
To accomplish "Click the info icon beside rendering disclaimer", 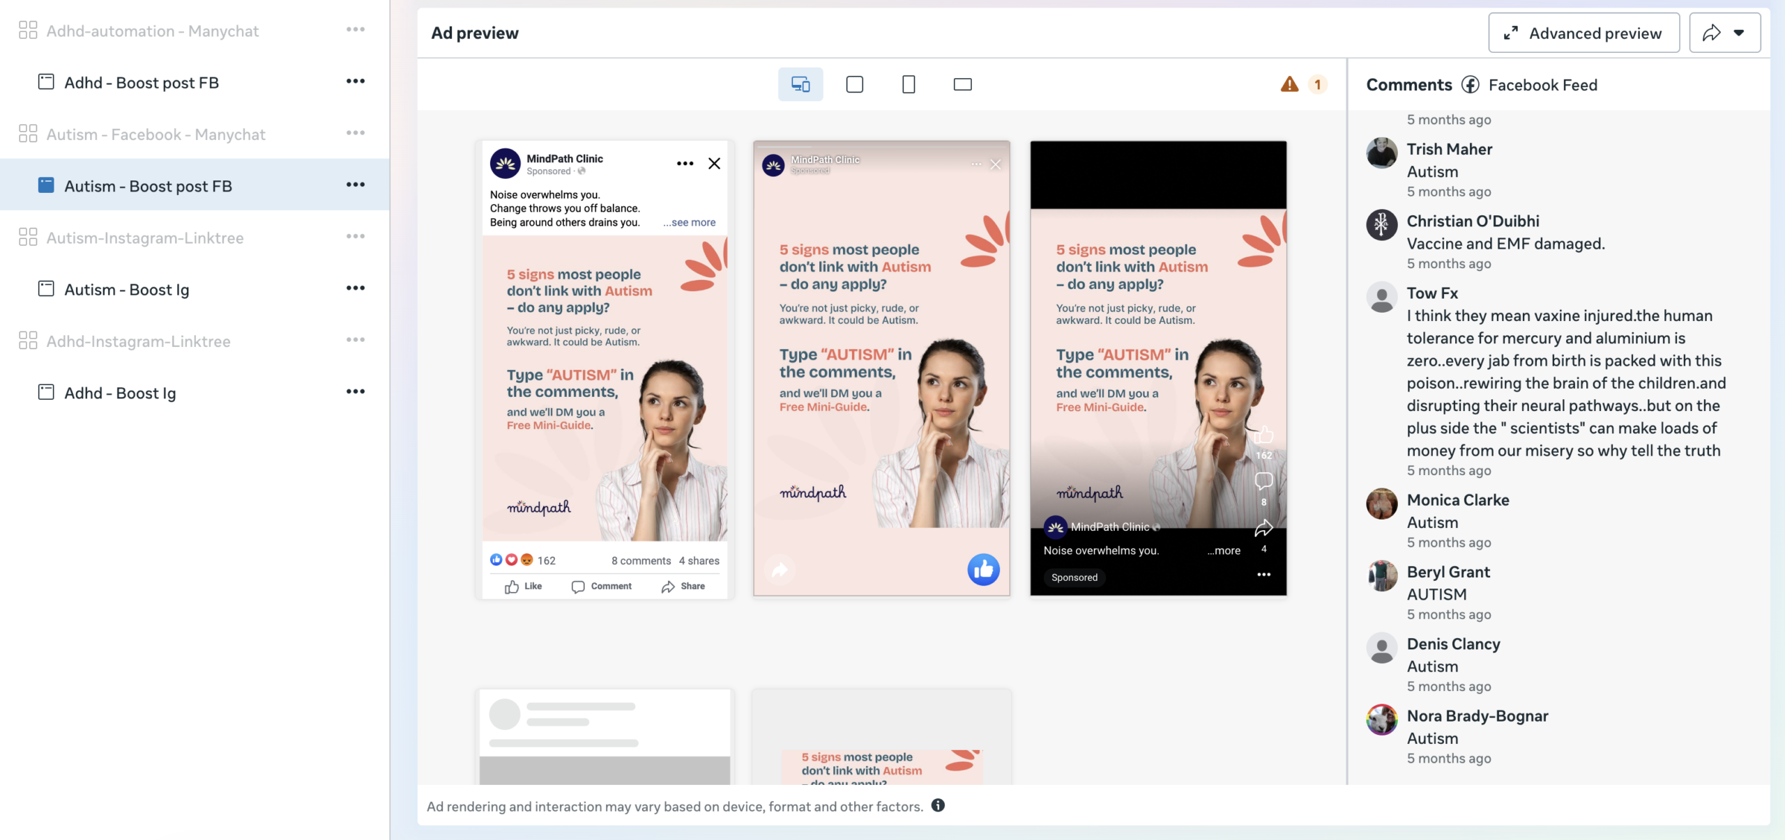I will (x=938, y=805).
